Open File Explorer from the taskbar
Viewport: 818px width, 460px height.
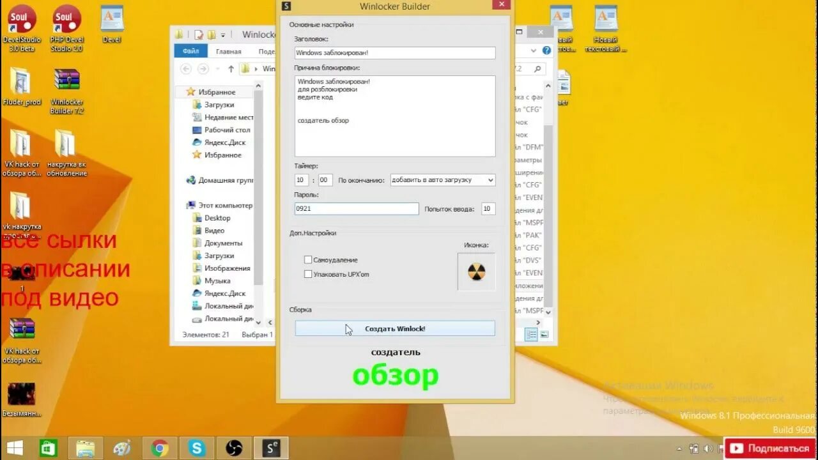(x=85, y=448)
